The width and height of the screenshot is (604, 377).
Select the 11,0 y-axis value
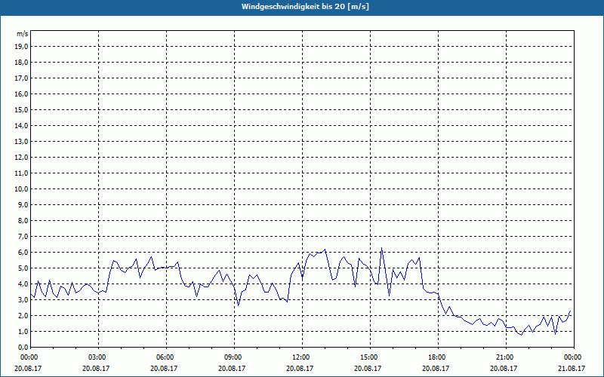click(21, 173)
